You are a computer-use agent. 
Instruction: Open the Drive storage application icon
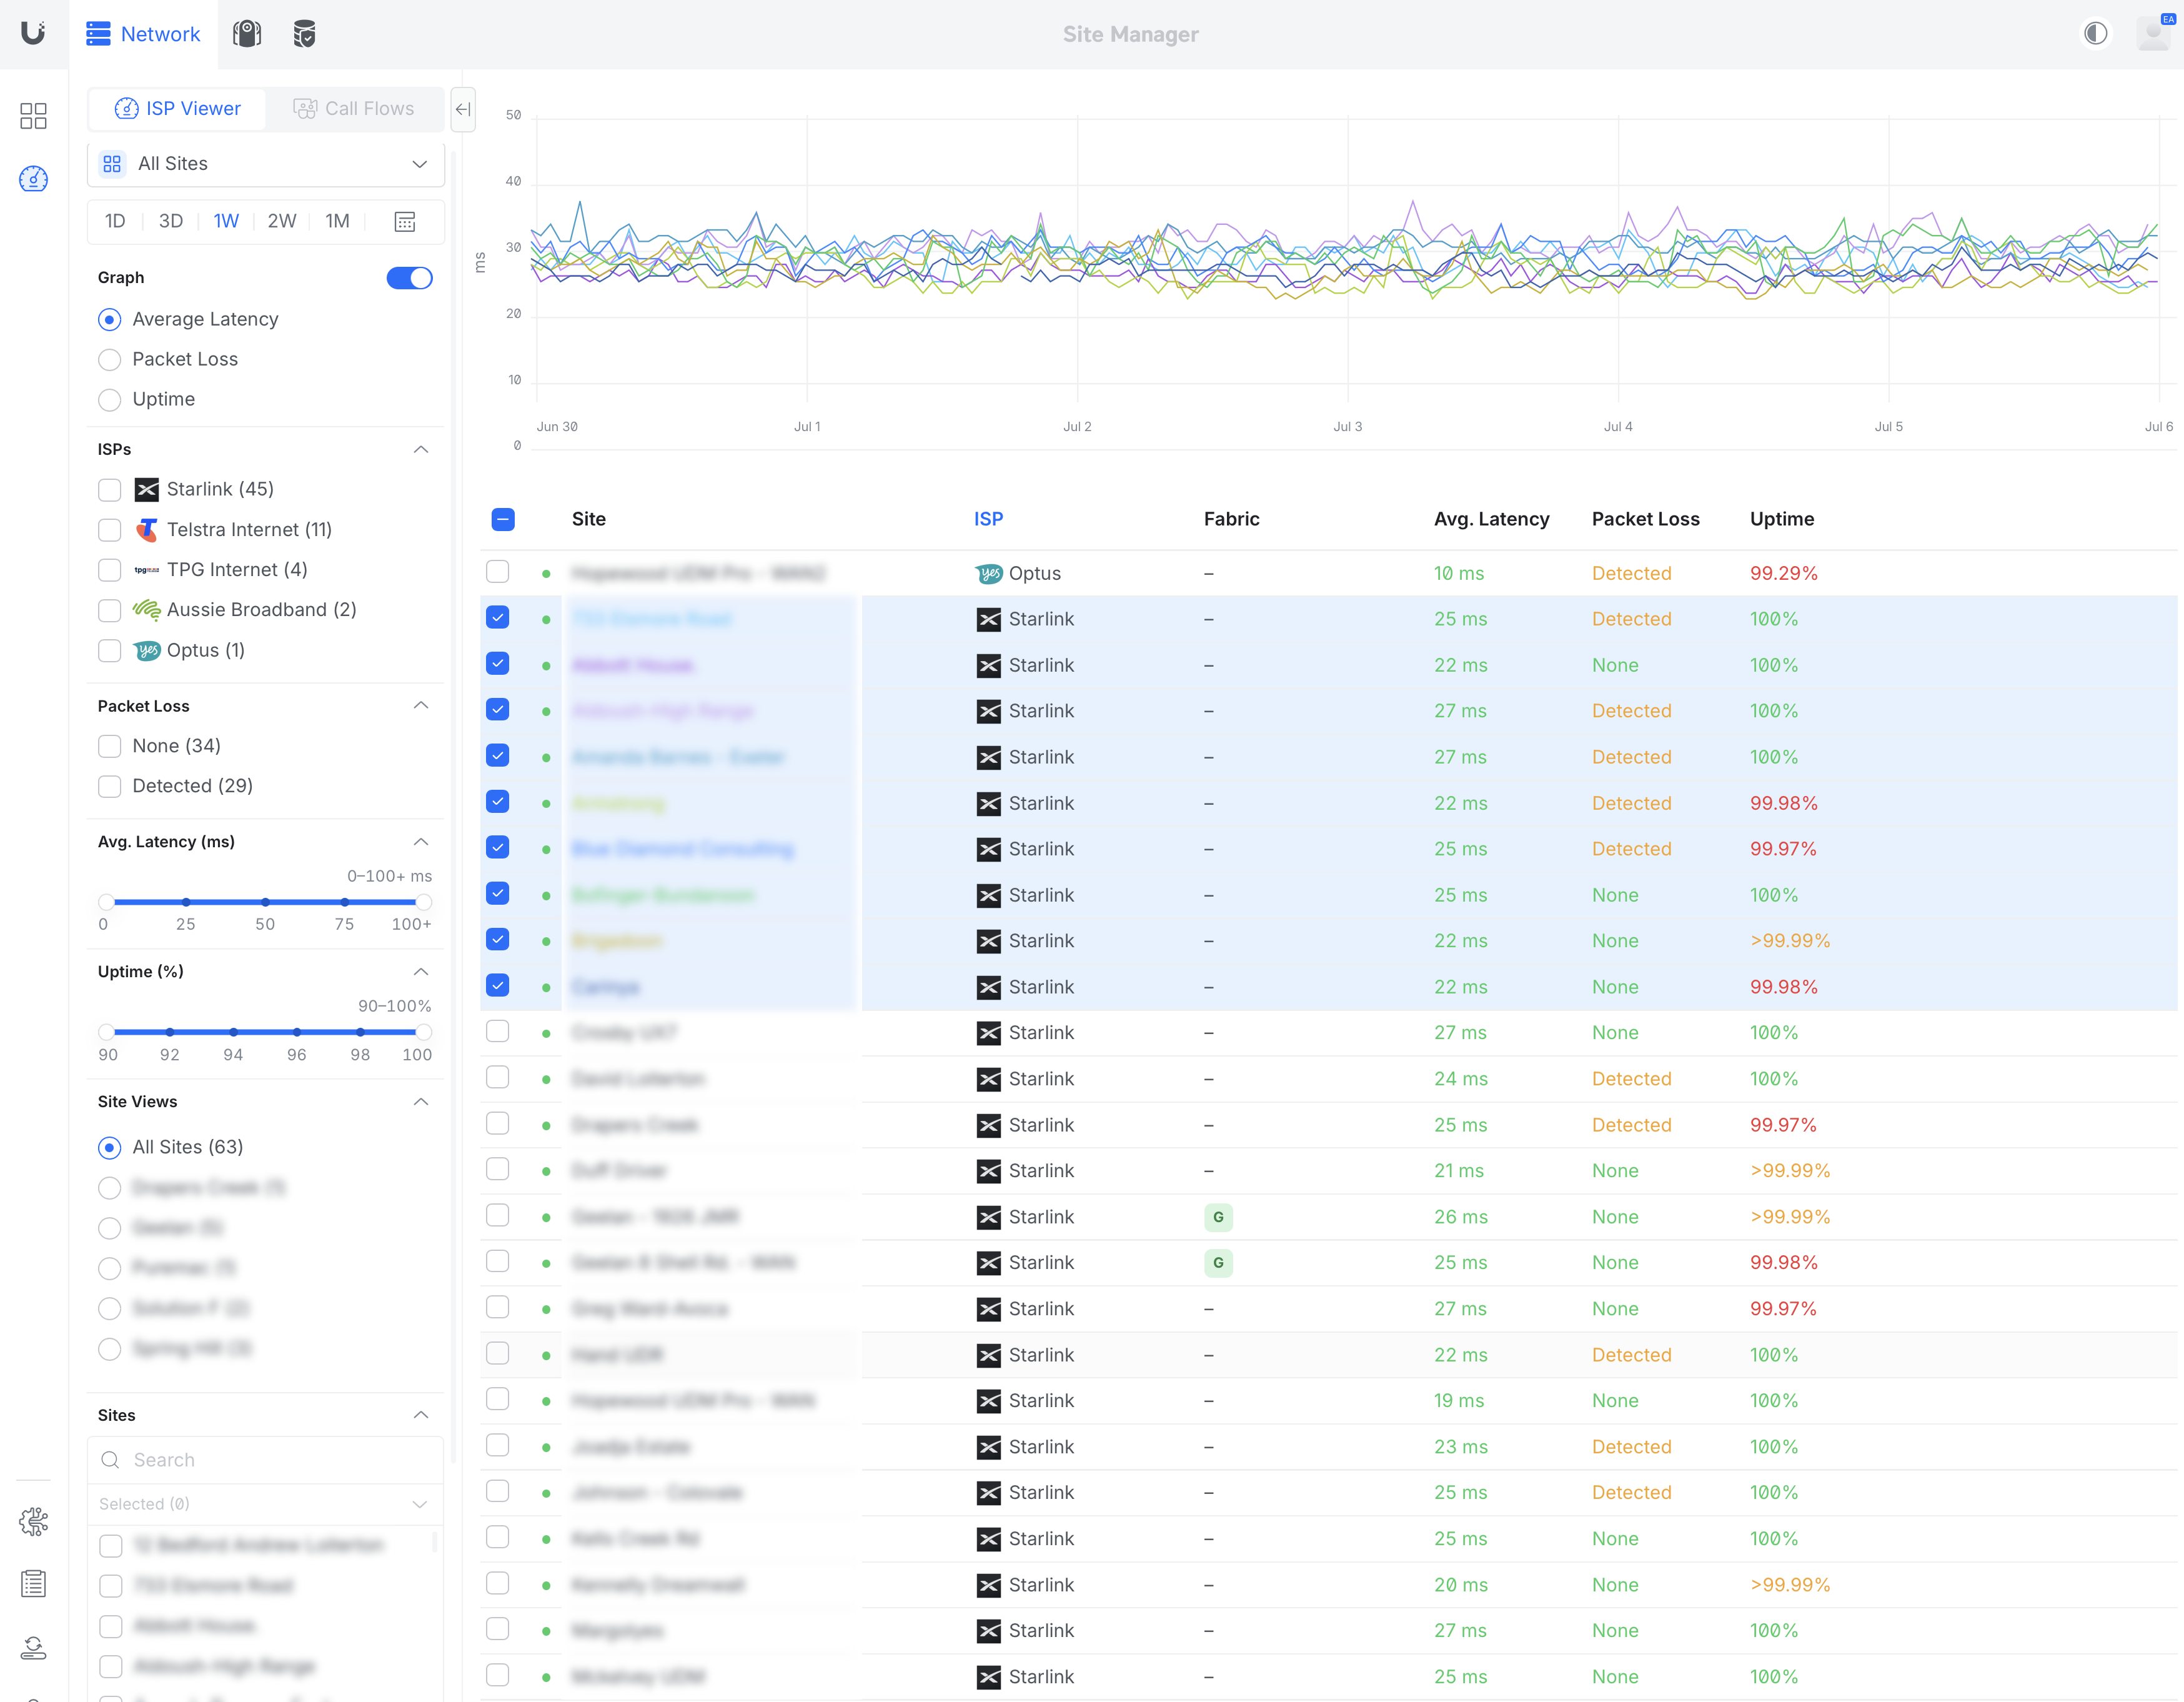coord(304,34)
